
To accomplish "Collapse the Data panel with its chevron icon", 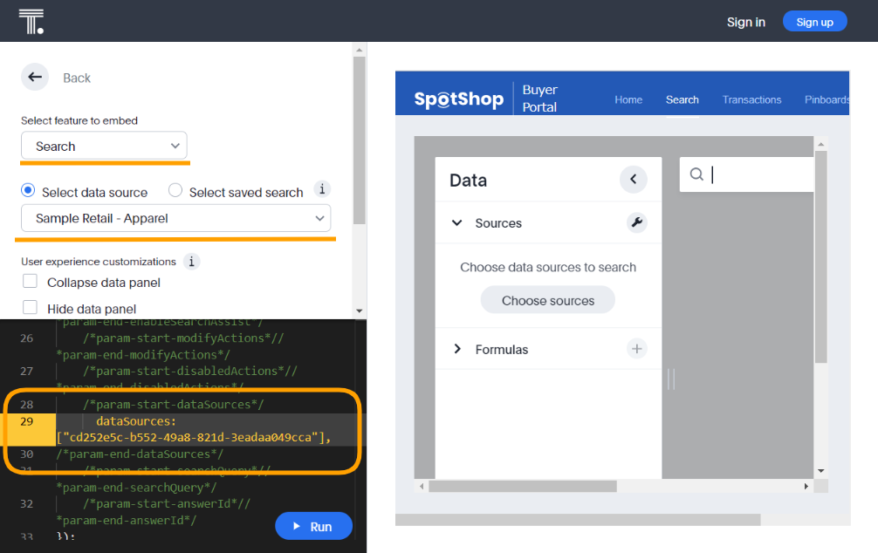I will tap(634, 180).
